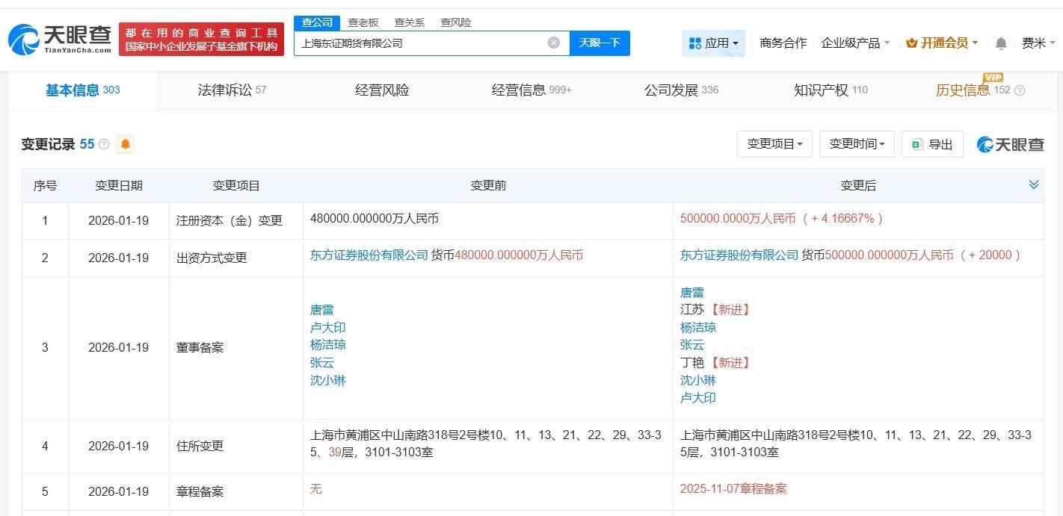Switch to the 查老板 search tab

(363, 22)
